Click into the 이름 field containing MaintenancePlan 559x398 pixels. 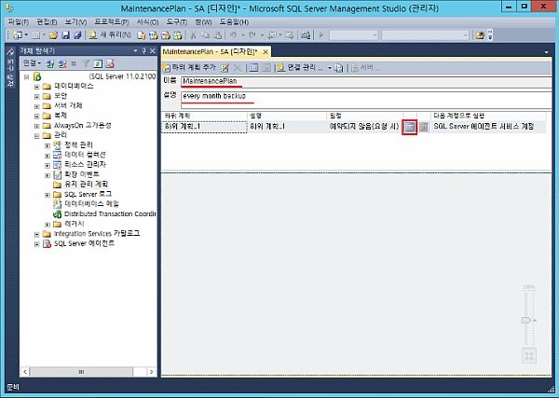point(366,82)
